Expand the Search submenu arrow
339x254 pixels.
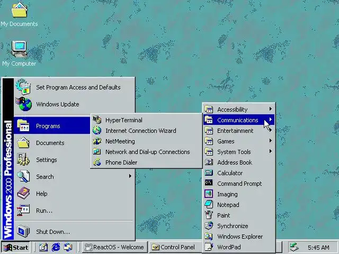[130, 176]
